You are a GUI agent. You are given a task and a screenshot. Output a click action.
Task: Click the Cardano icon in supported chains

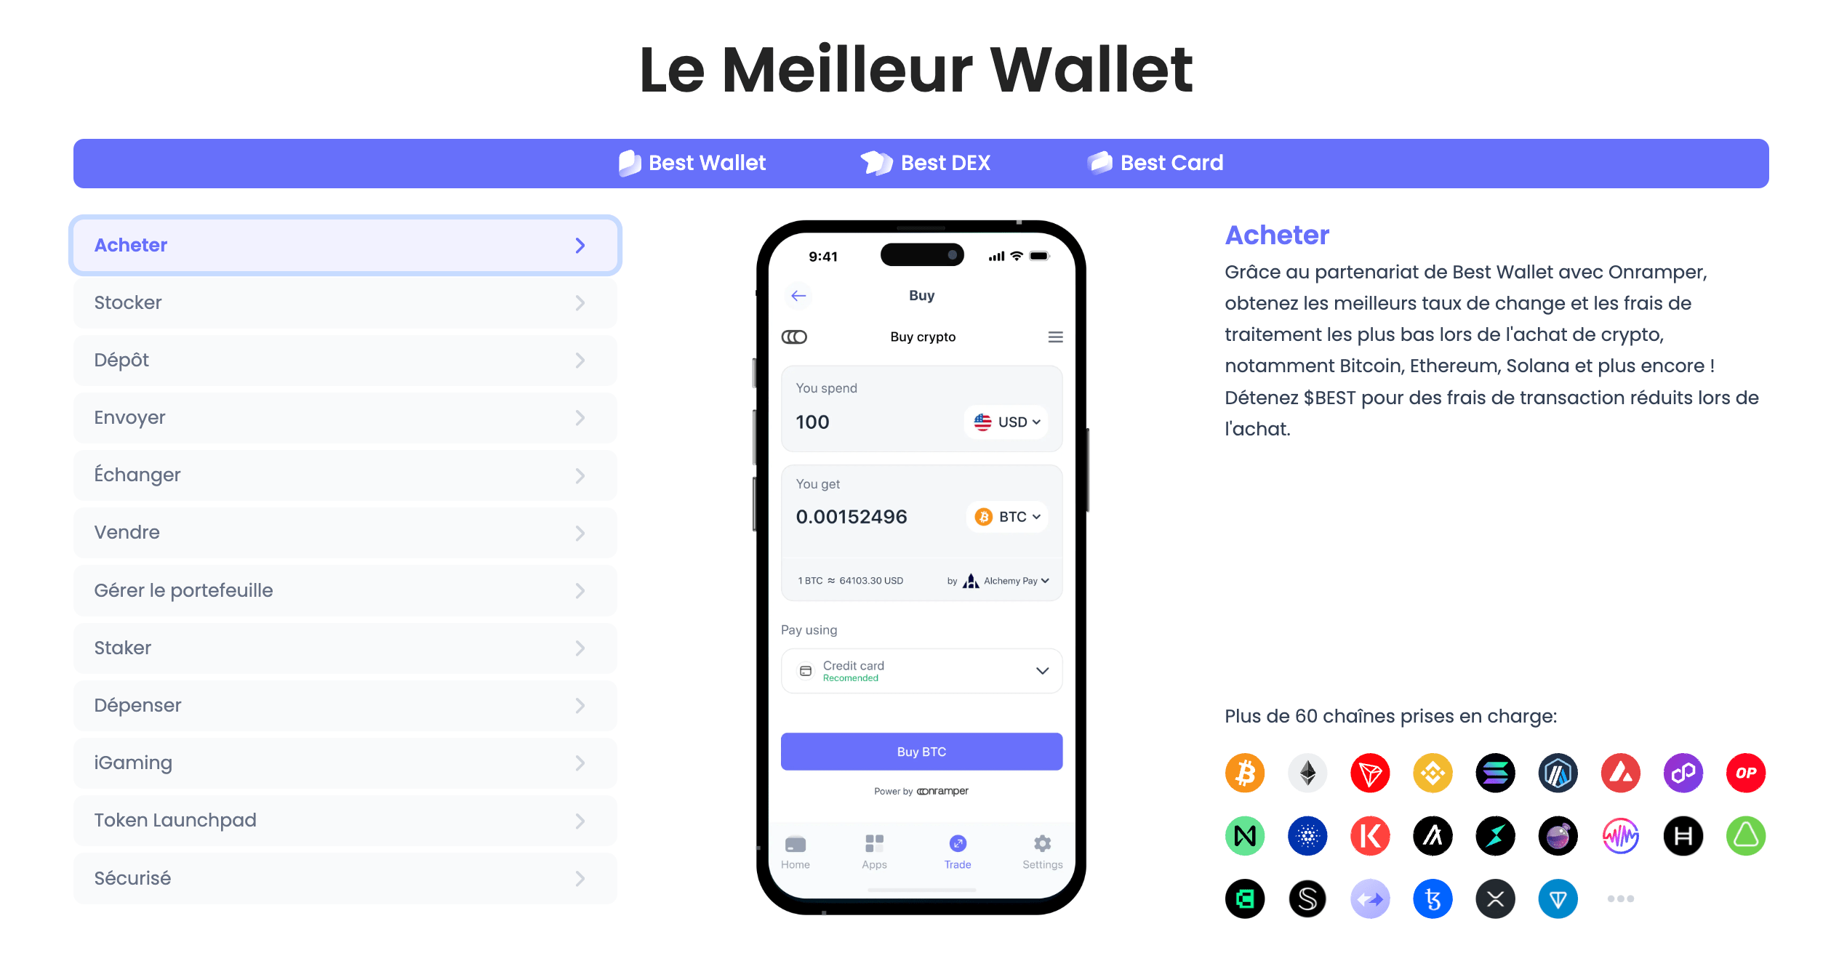pos(1308,833)
